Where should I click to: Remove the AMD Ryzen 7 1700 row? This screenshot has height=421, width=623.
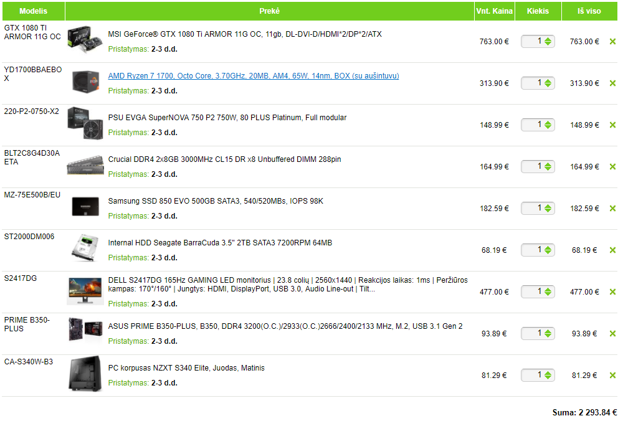click(612, 83)
